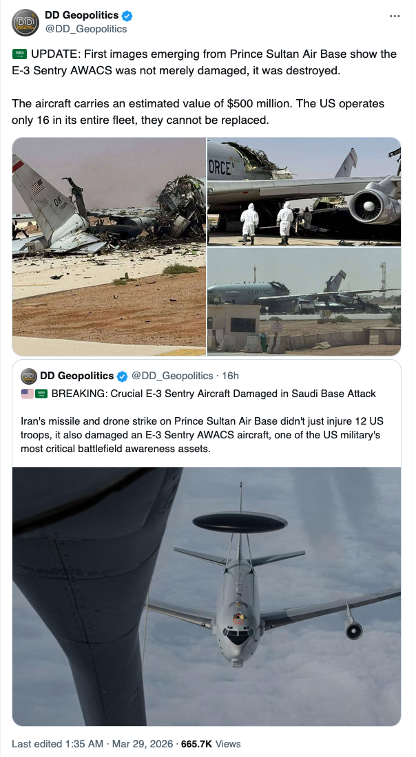The width and height of the screenshot is (416, 757).
Task: Open DD Geopolitics display name at top
Action: (x=82, y=15)
